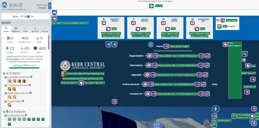Show info for Long alternative text
The width and height of the screenshot is (259, 128).
(x=31, y=77)
